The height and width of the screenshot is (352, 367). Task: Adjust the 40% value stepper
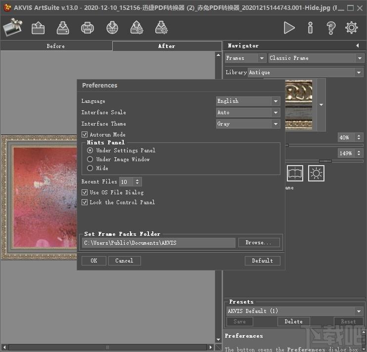tap(359, 137)
